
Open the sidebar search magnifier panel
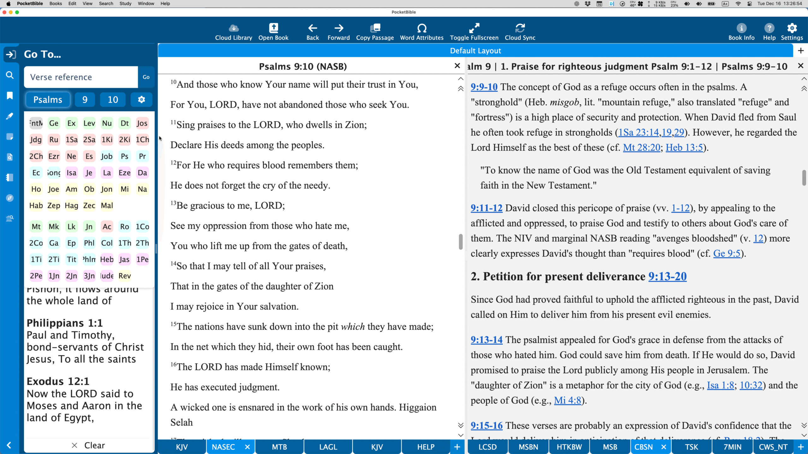point(10,75)
